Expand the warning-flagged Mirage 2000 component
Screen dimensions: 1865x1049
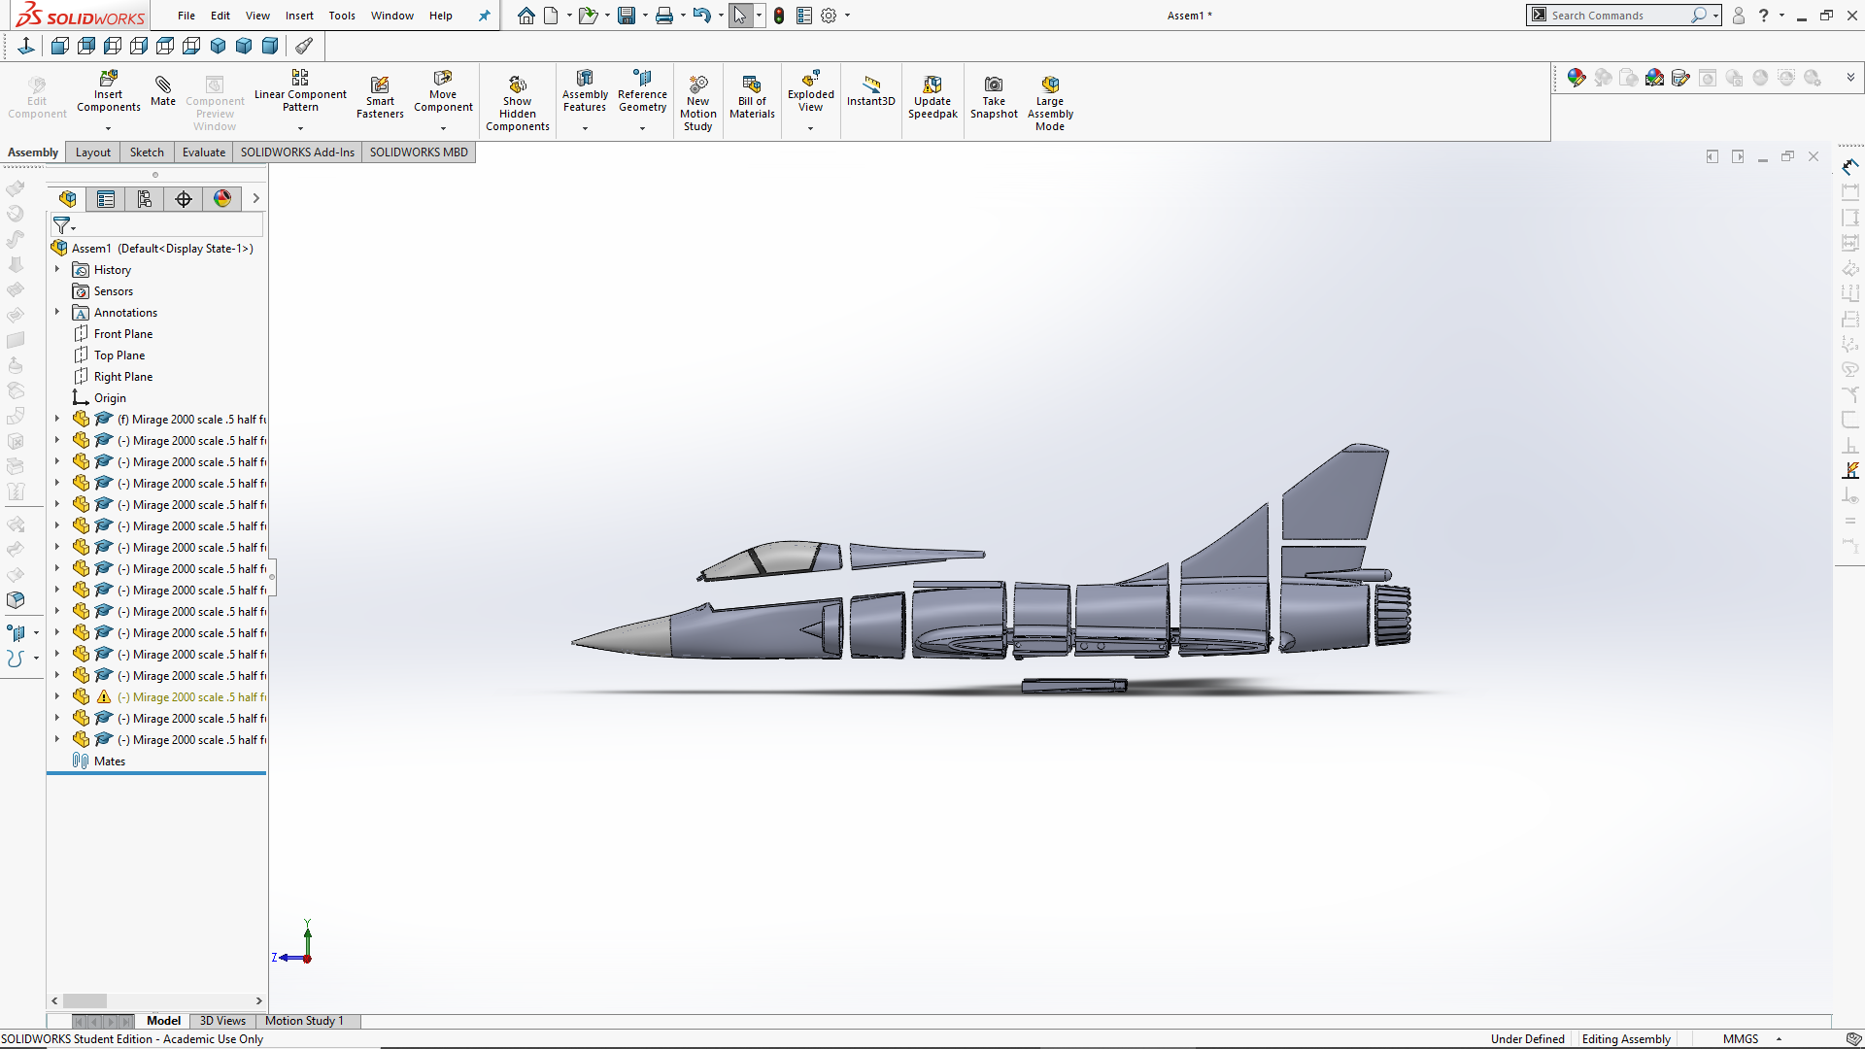tap(57, 697)
